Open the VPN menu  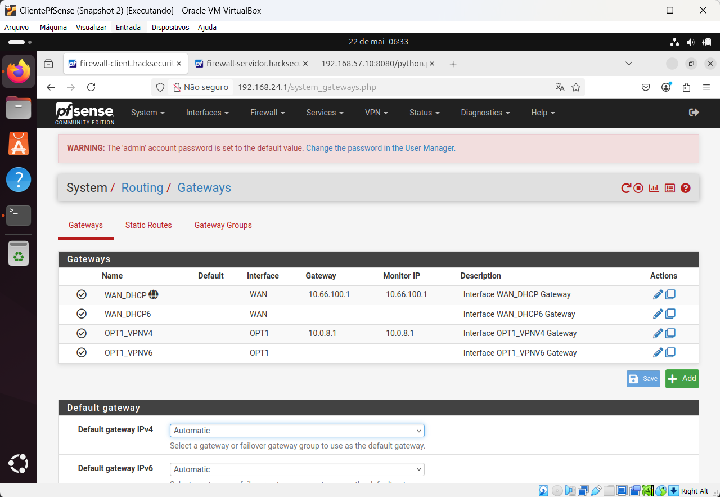(376, 113)
